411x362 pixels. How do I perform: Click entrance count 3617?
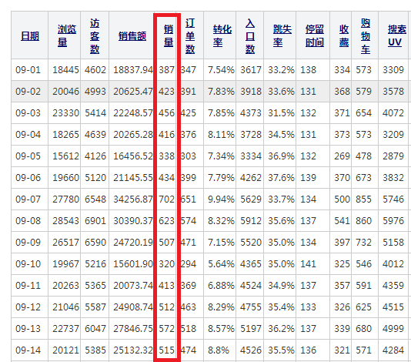(x=251, y=70)
